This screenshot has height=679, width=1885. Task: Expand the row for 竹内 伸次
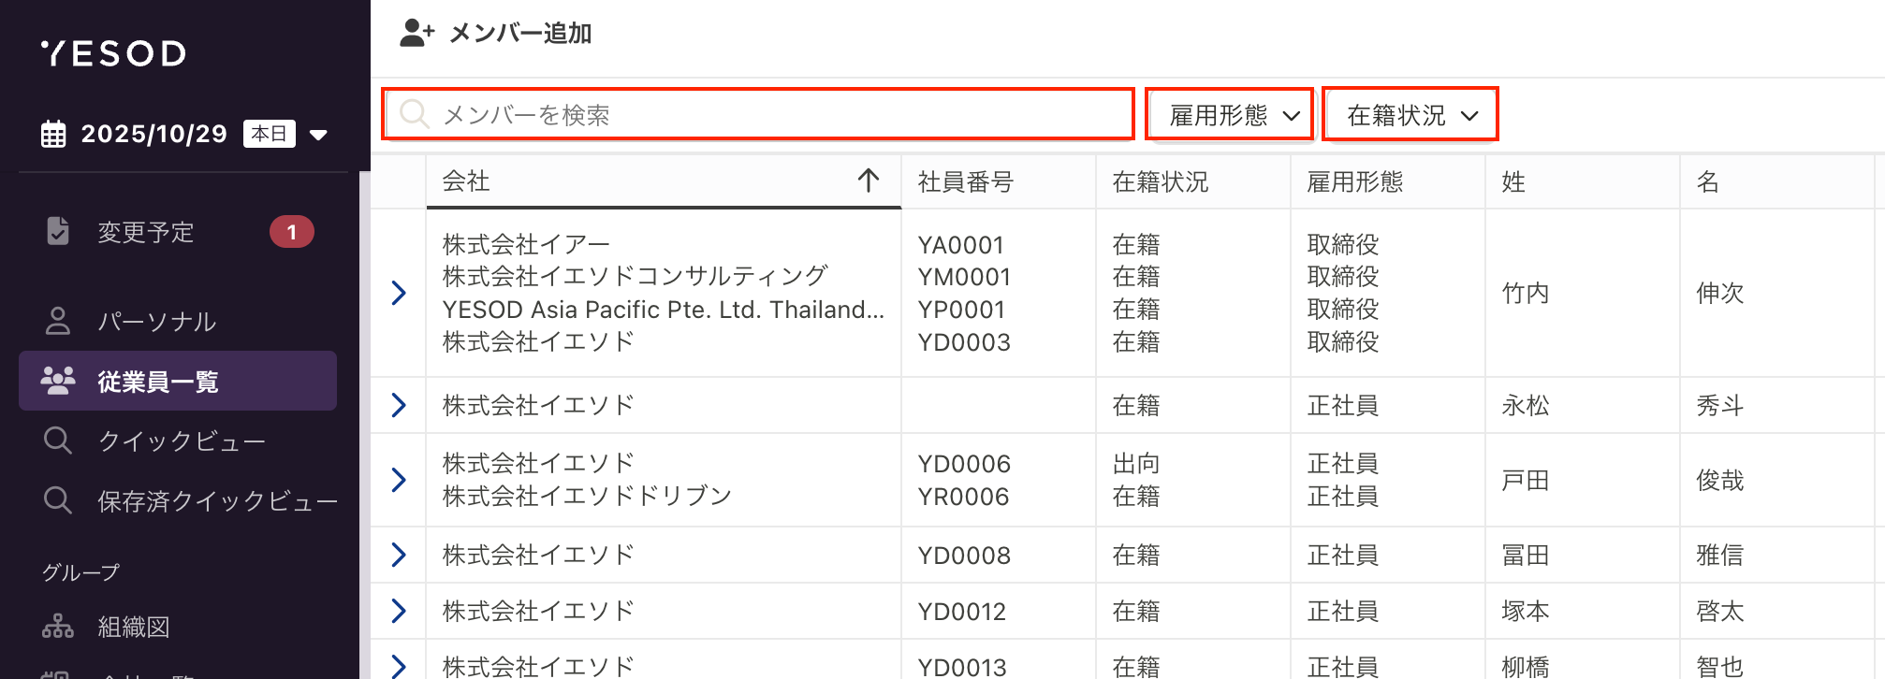[399, 293]
